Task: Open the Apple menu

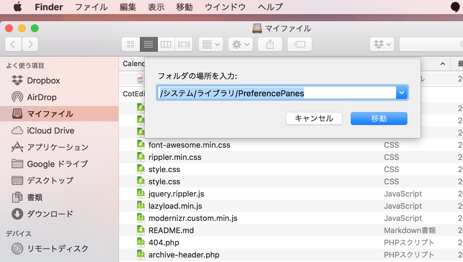Action: [x=17, y=7]
